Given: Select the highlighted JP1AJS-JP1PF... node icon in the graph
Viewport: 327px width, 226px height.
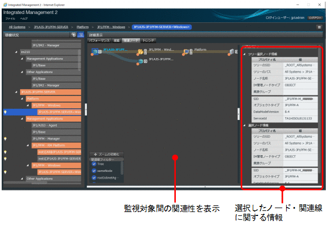Looking at the screenshot, I should pos(95,51).
